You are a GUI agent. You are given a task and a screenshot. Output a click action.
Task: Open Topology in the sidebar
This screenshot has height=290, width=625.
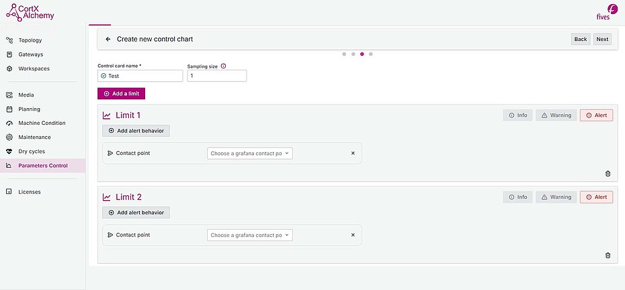[30, 40]
